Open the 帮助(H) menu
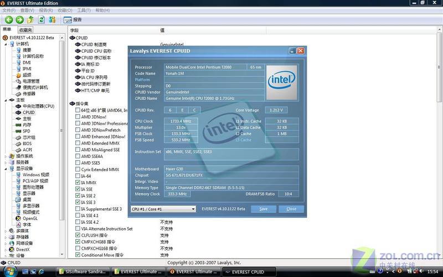This screenshot has height=277, width=443. 102,10
